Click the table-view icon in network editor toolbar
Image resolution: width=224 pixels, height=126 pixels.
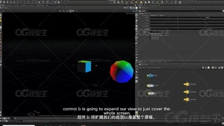(212, 68)
